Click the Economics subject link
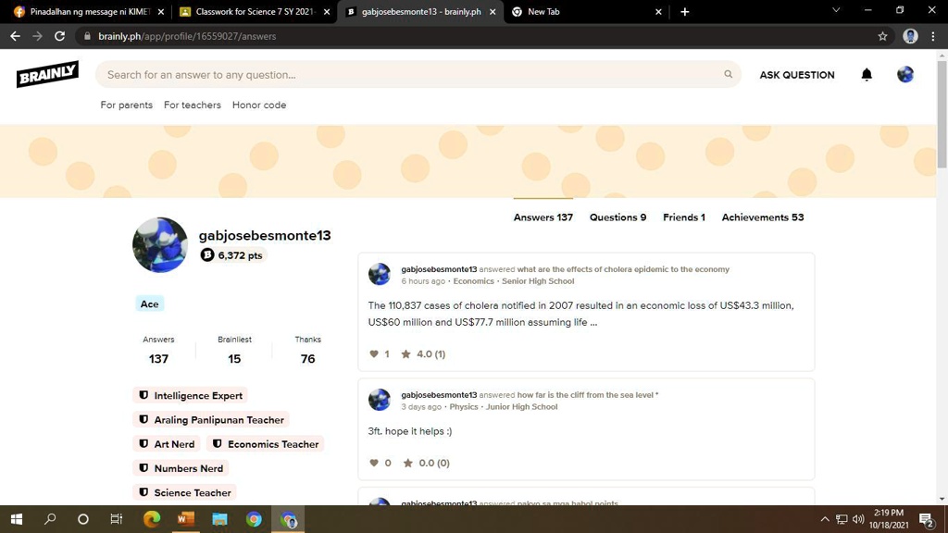This screenshot has width=948, height=533. pyautogui.click(x=473, y=281)
